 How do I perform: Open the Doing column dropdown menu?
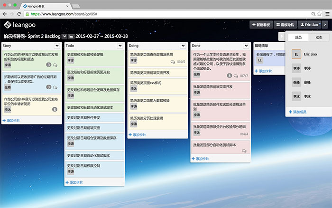[x=183, y=46]
